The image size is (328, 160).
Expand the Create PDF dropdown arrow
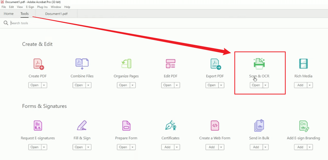(x=44, y=85)
